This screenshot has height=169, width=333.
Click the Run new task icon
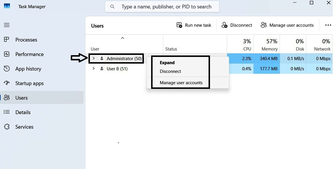(x=180, y=25)
